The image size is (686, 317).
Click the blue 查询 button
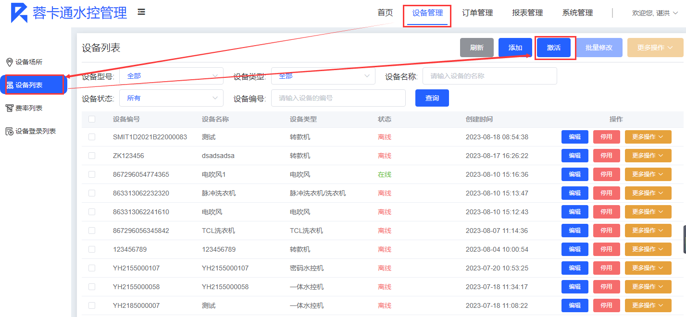[432, 98]
